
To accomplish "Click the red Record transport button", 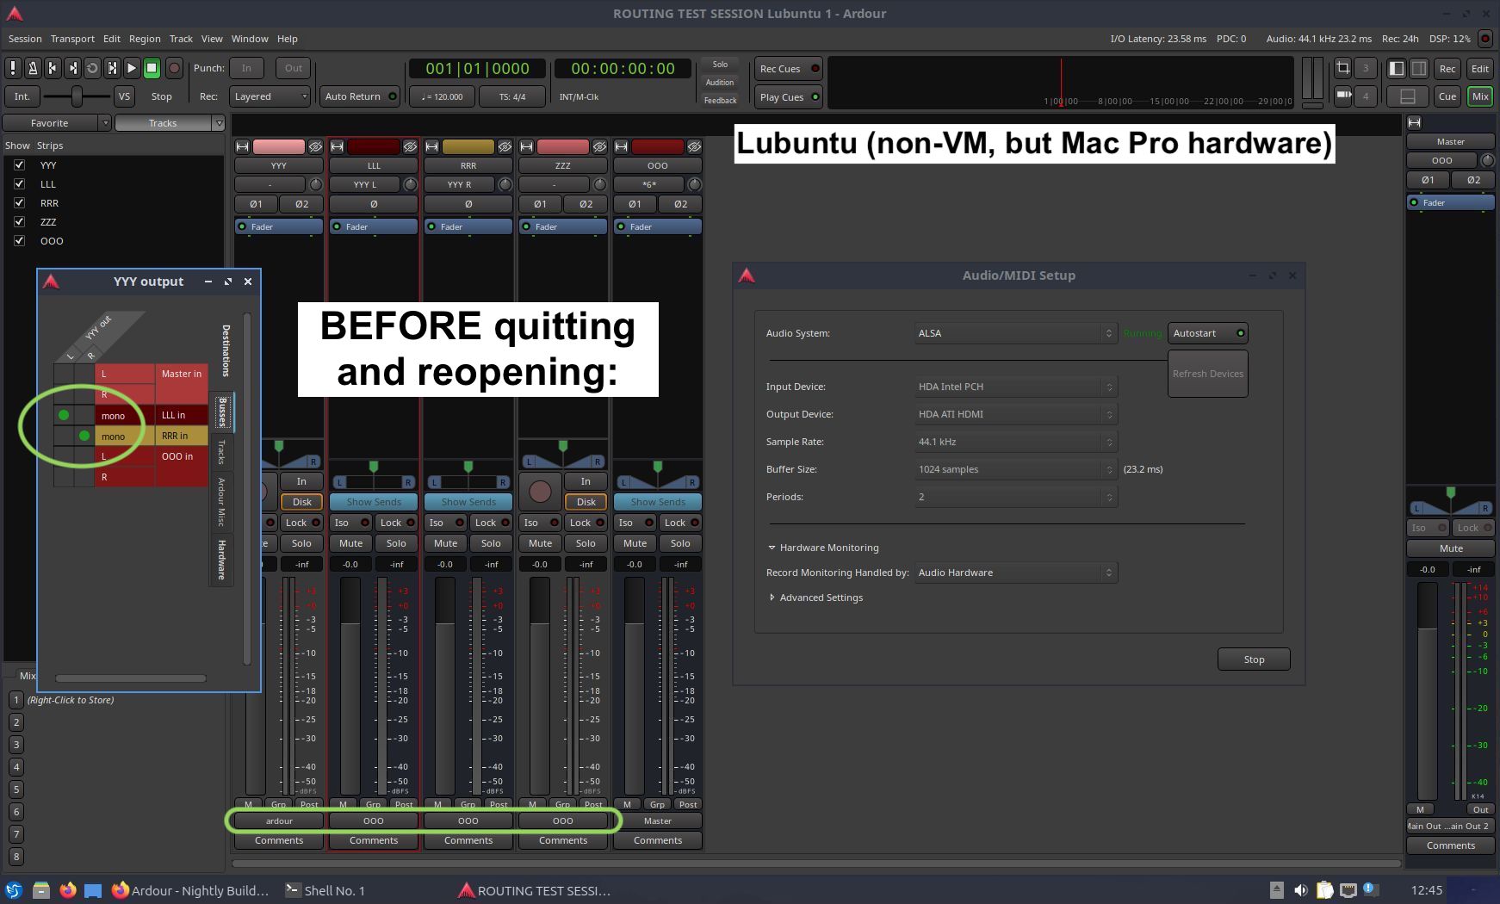I will [173, 68].
